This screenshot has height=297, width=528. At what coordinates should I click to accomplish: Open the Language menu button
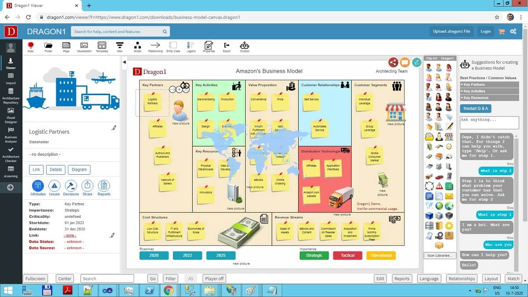429,279
